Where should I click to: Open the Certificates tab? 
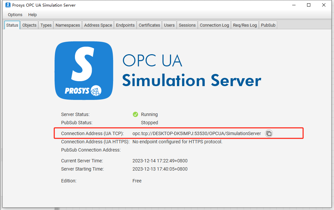[149, 25]
